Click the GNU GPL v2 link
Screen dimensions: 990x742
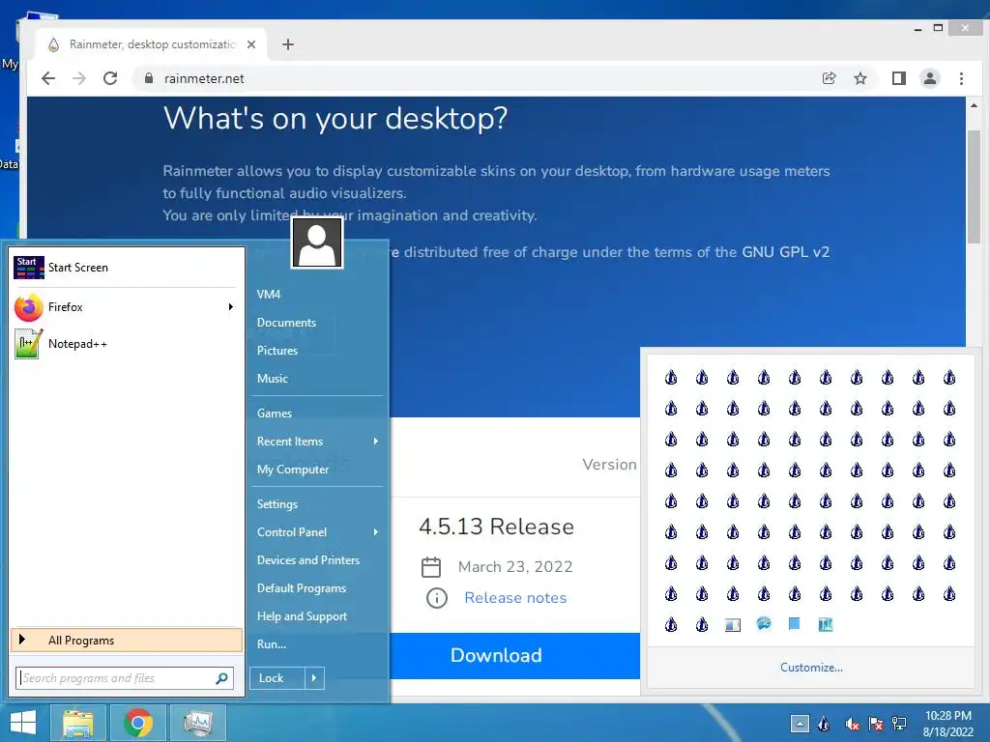pos(785,252)
